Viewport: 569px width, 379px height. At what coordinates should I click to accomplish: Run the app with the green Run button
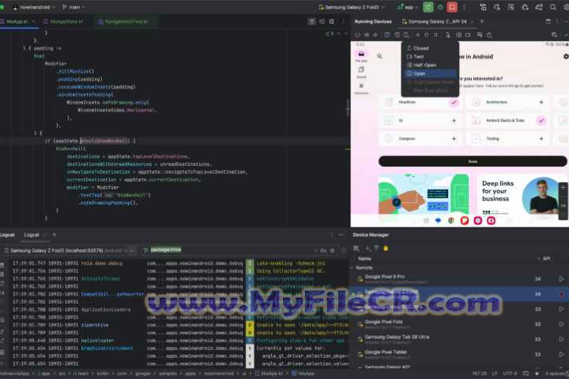[428, 7]
